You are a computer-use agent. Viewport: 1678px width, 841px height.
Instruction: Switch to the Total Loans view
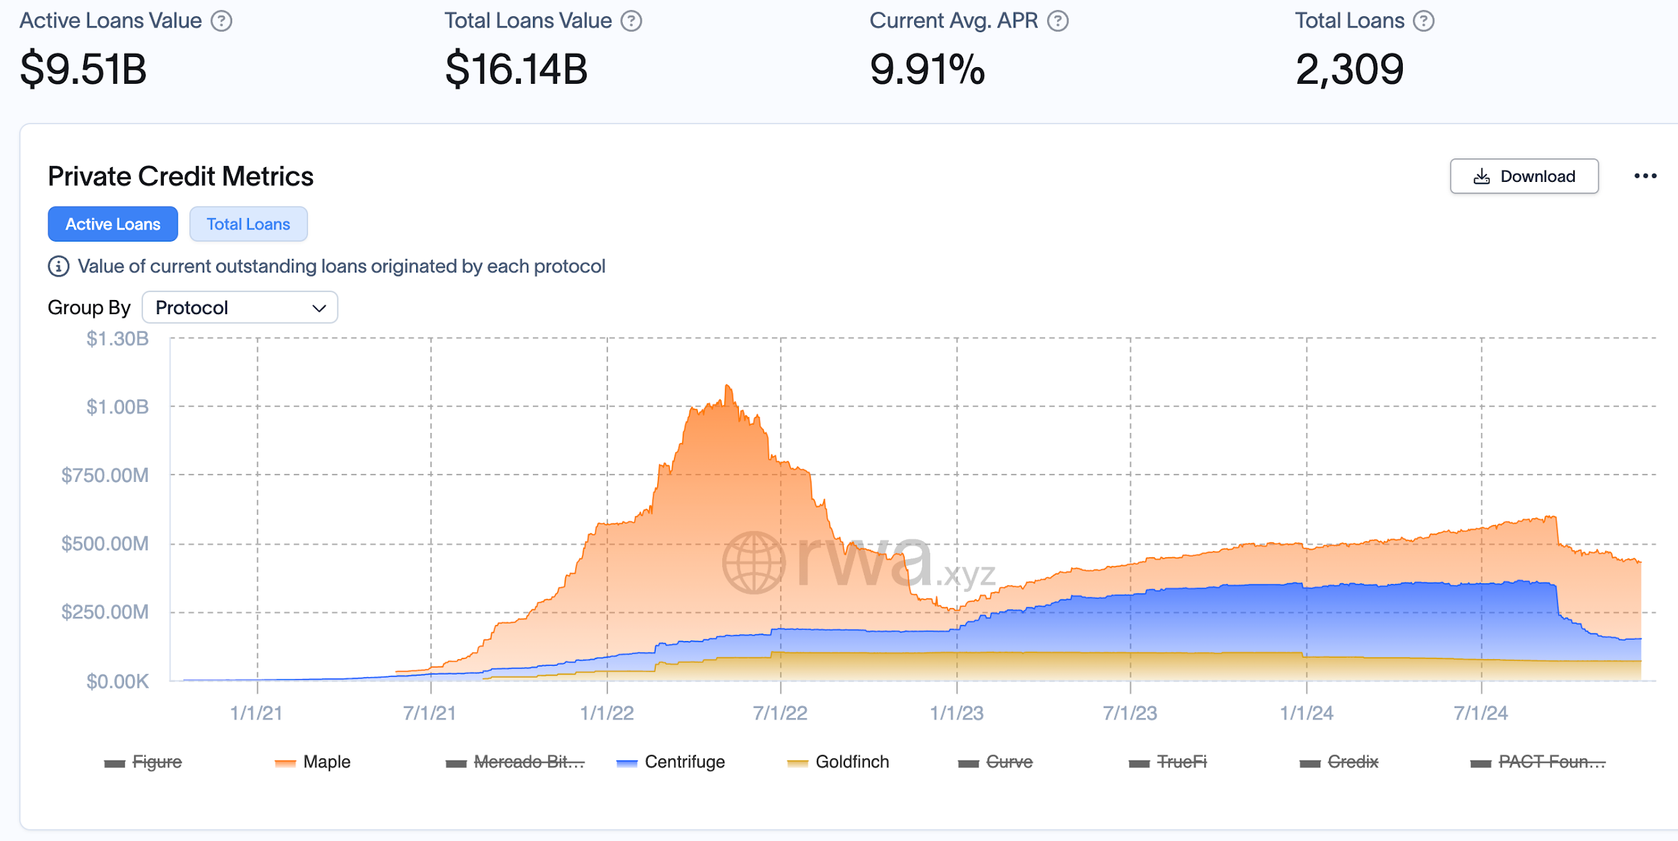(x=248, y=224)
